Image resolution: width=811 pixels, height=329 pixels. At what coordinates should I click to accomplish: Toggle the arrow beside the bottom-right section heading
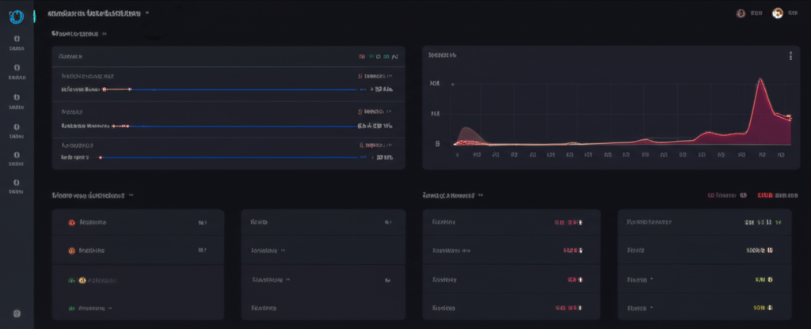click(x=480, y=195)
